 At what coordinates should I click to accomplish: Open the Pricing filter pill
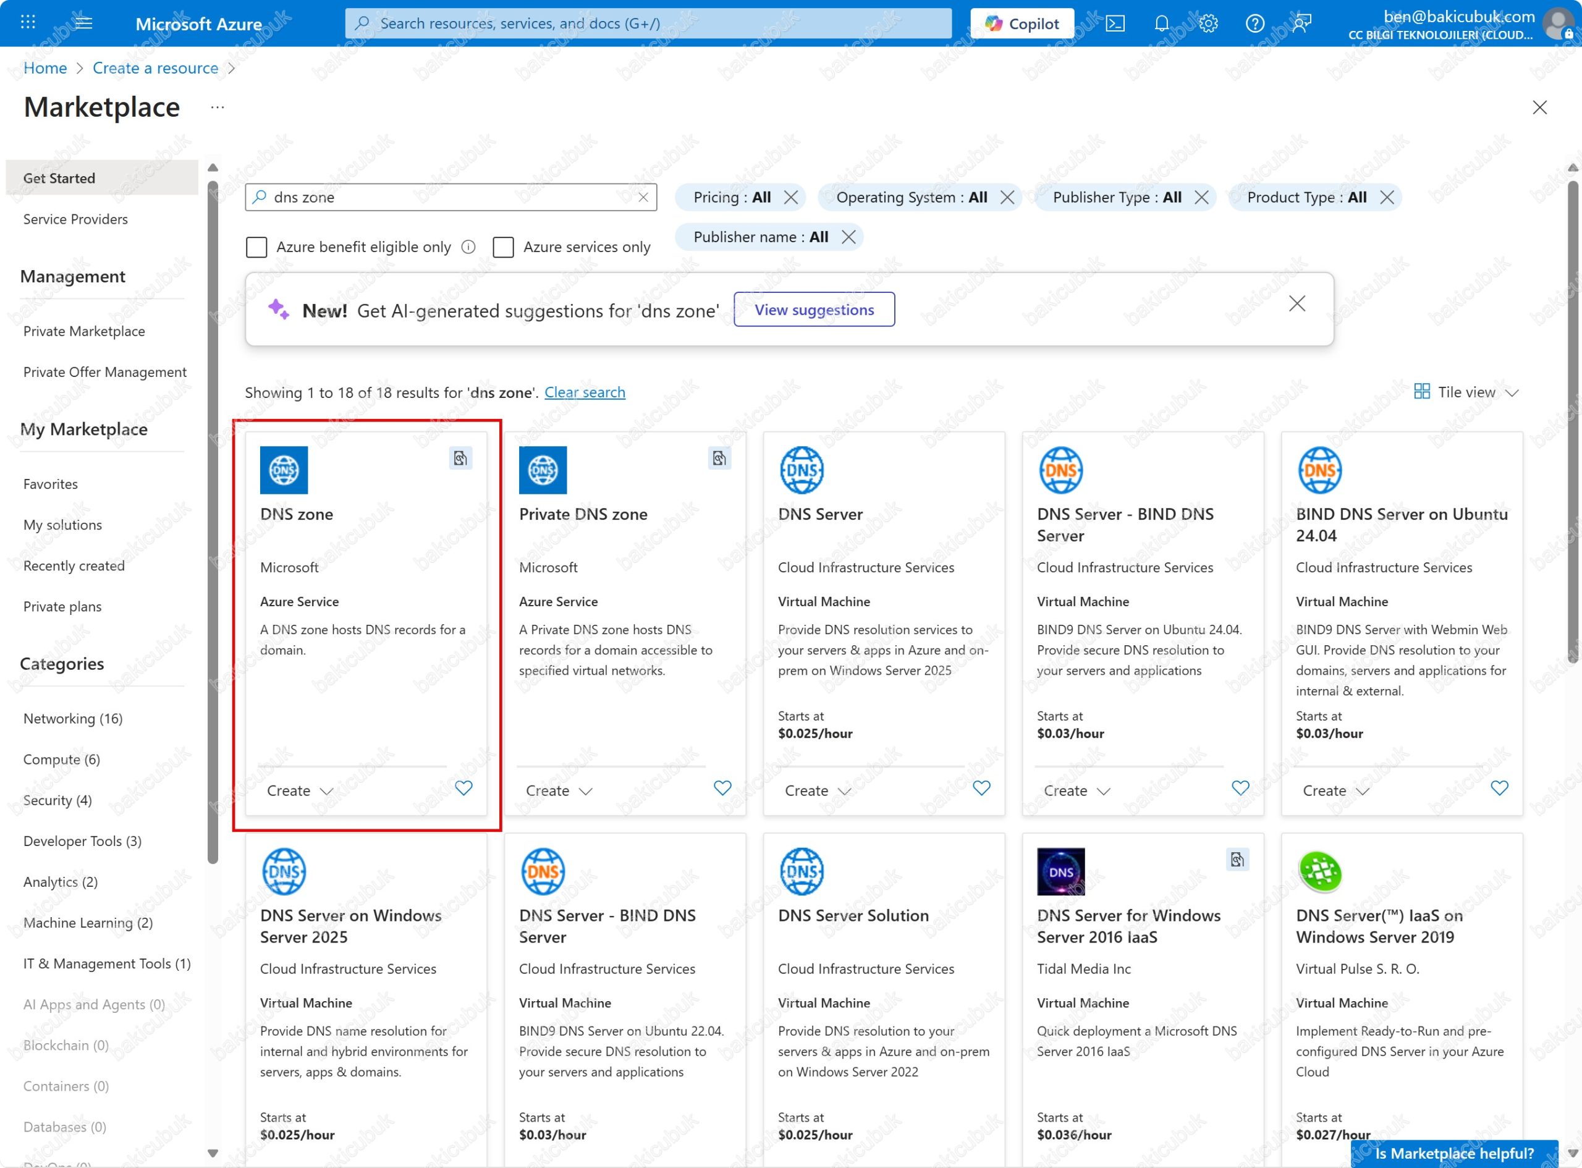[x=732, y=197]
